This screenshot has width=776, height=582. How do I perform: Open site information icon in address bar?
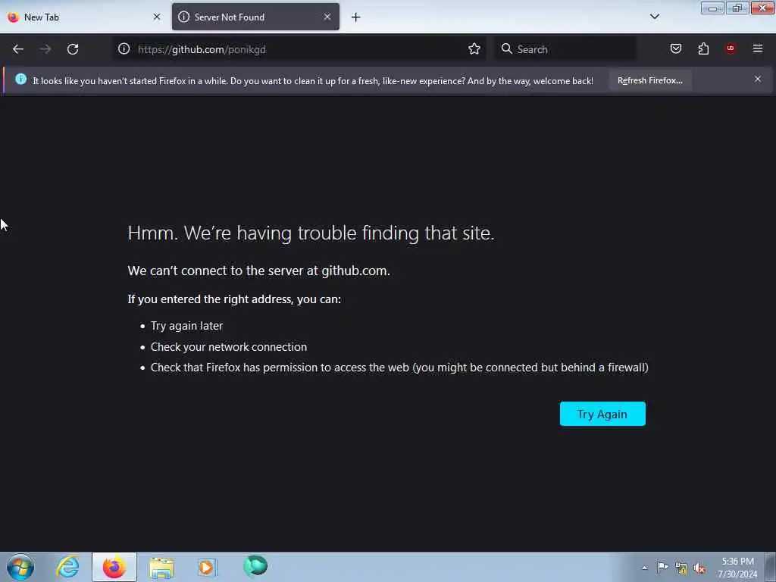pyautogui.click(x=124, y=48)
